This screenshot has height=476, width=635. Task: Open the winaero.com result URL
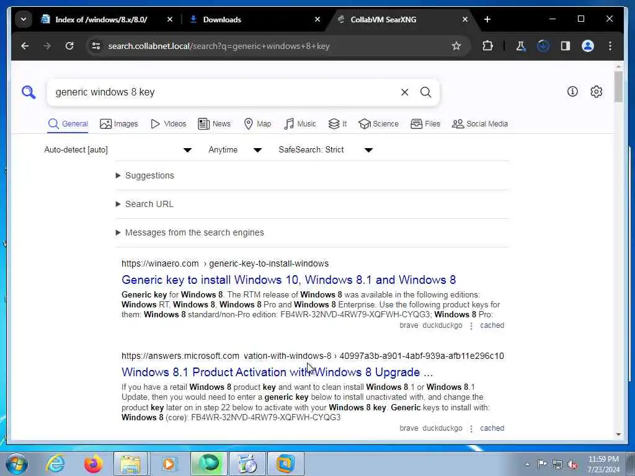point(225,264)
